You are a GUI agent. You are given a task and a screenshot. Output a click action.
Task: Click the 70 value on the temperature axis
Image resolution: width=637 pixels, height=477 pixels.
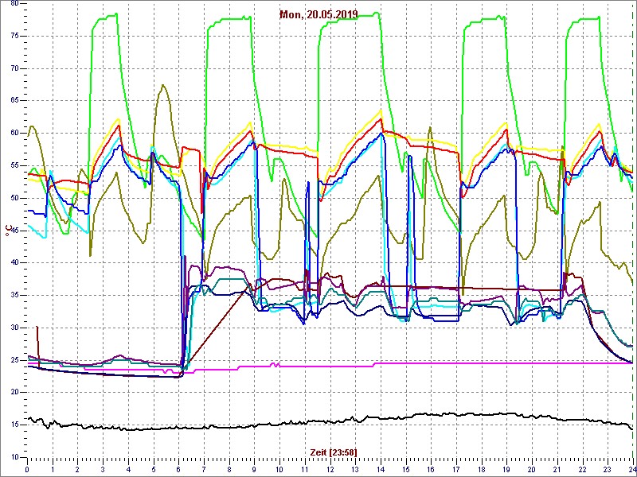point(14,68)
